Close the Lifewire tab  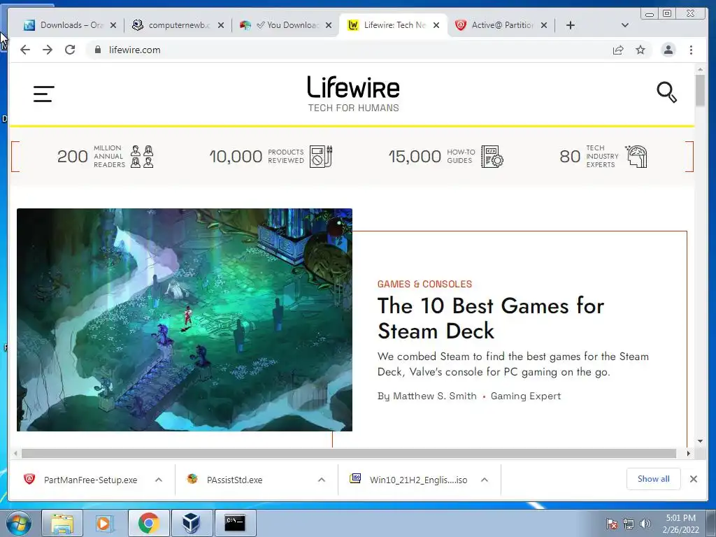[436, 26]
